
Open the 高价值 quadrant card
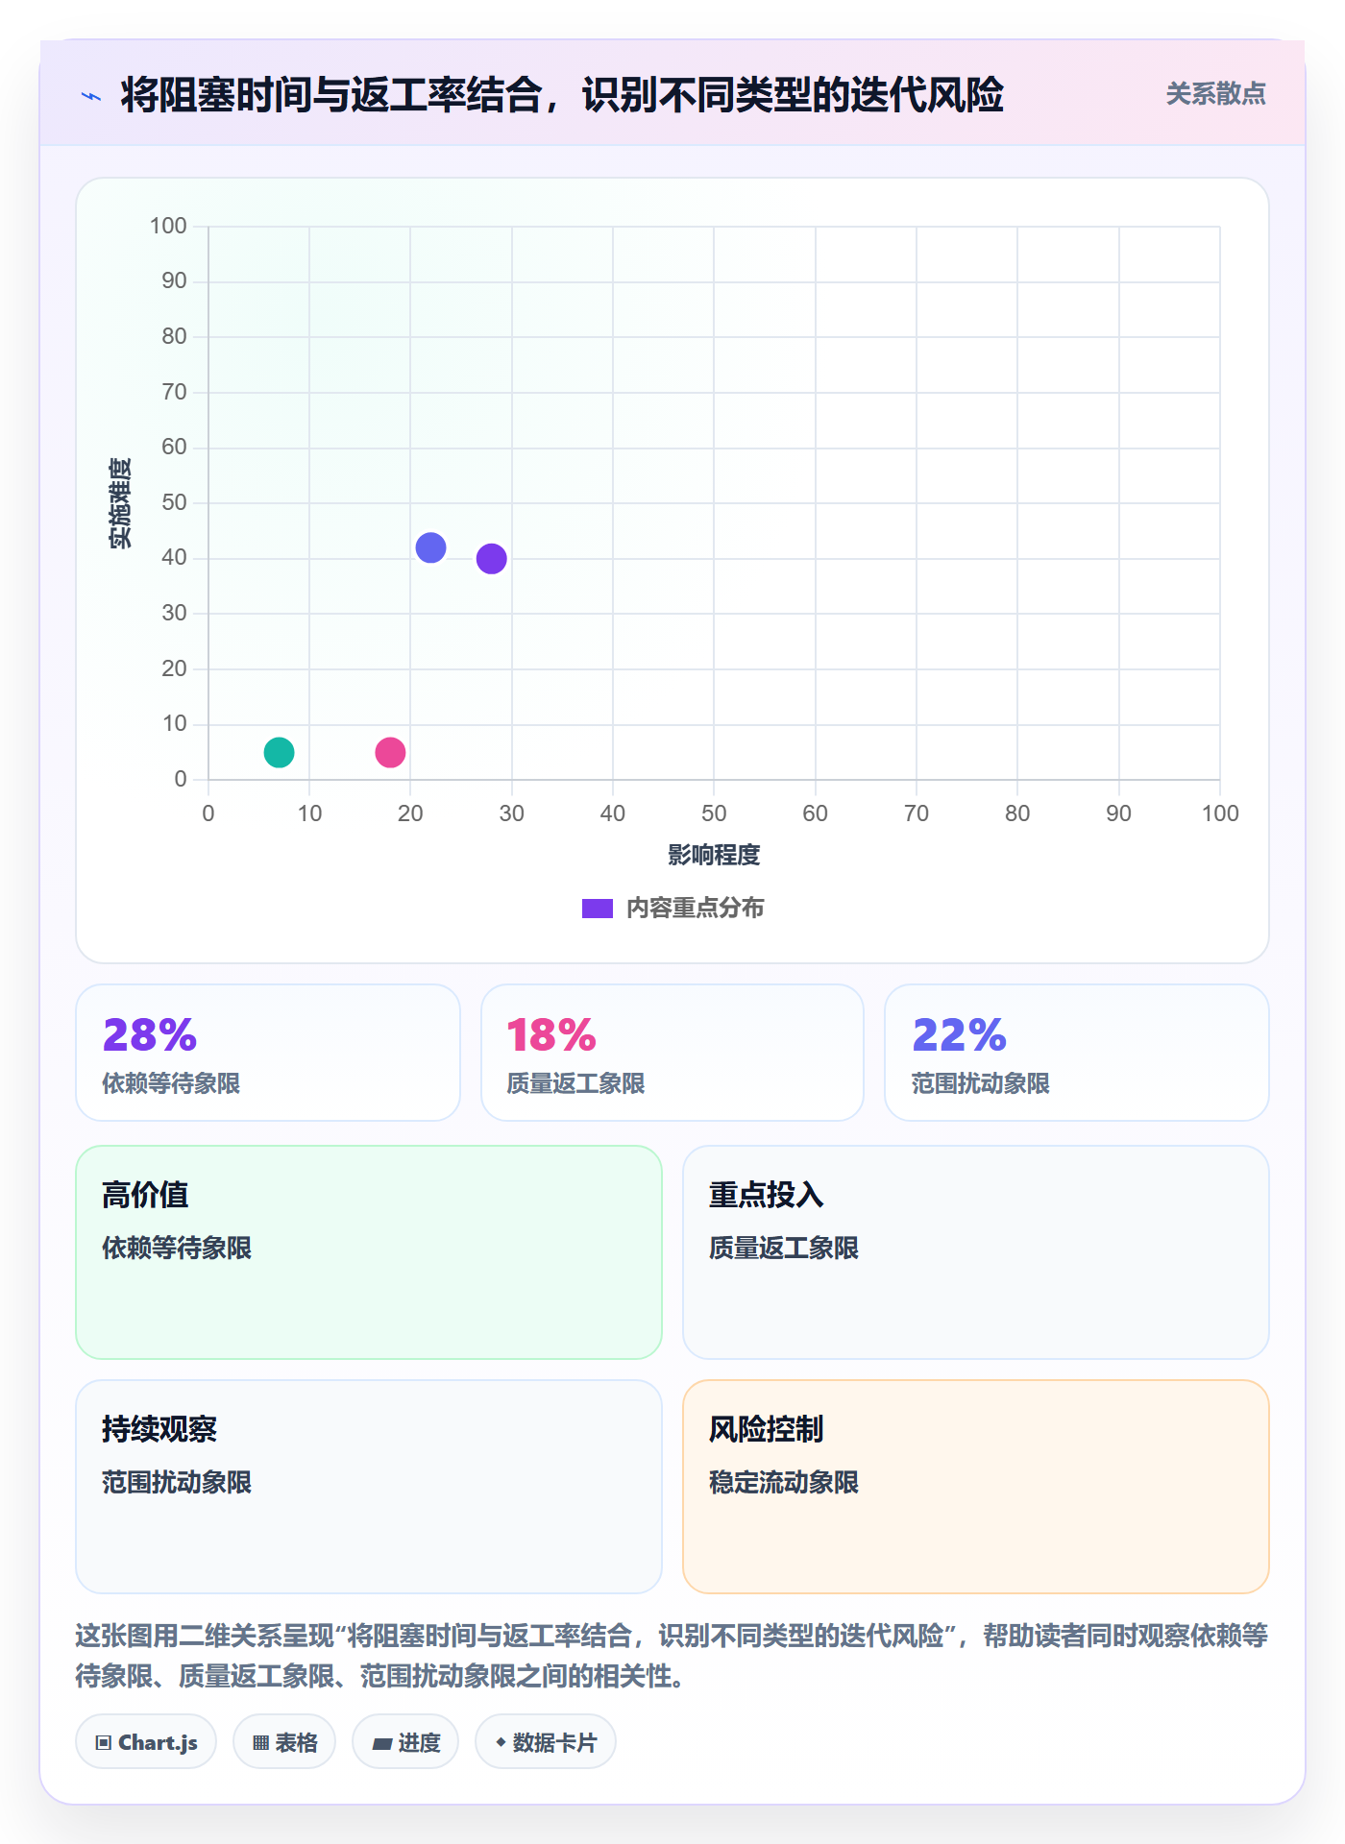[369, 1252]
